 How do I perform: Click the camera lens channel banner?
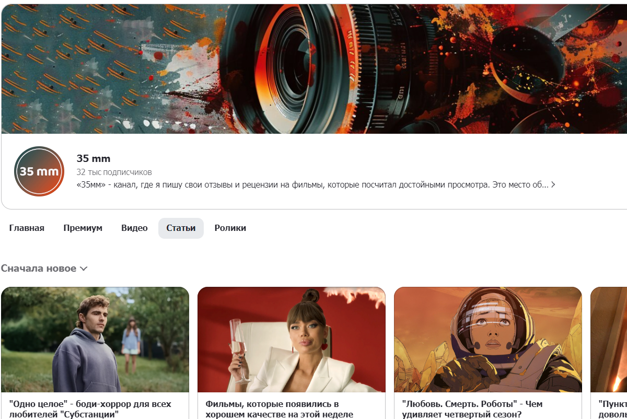pos(313,69)
